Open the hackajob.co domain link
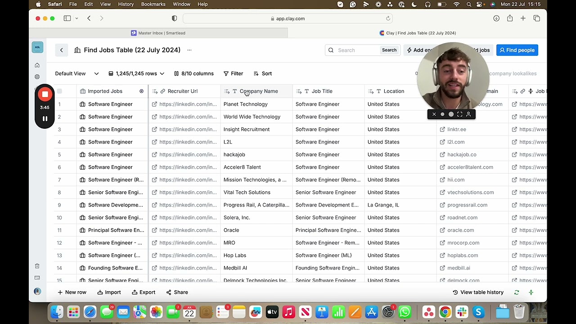 click(462, 154)
